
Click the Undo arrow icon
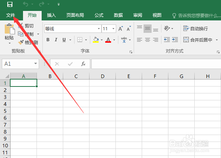coord(26,4)
